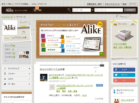This screenshot has height=103, width=139.
Task: Click the star icon beside スター menu
Action: (5, 79)
